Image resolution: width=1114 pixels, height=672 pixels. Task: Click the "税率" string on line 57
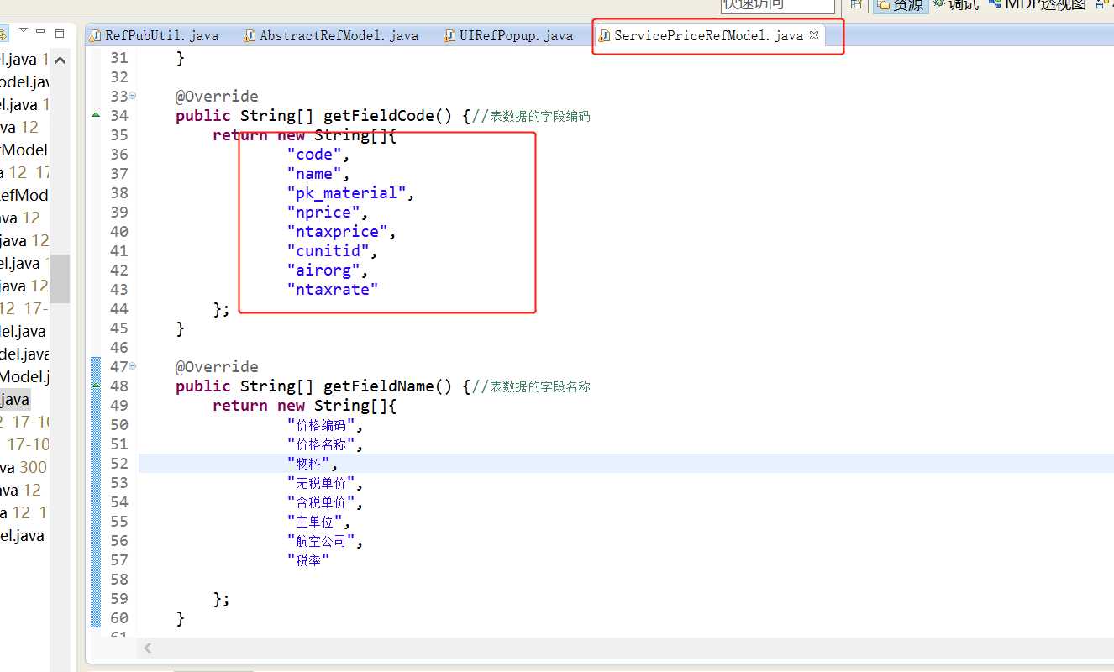pos(308,560)
